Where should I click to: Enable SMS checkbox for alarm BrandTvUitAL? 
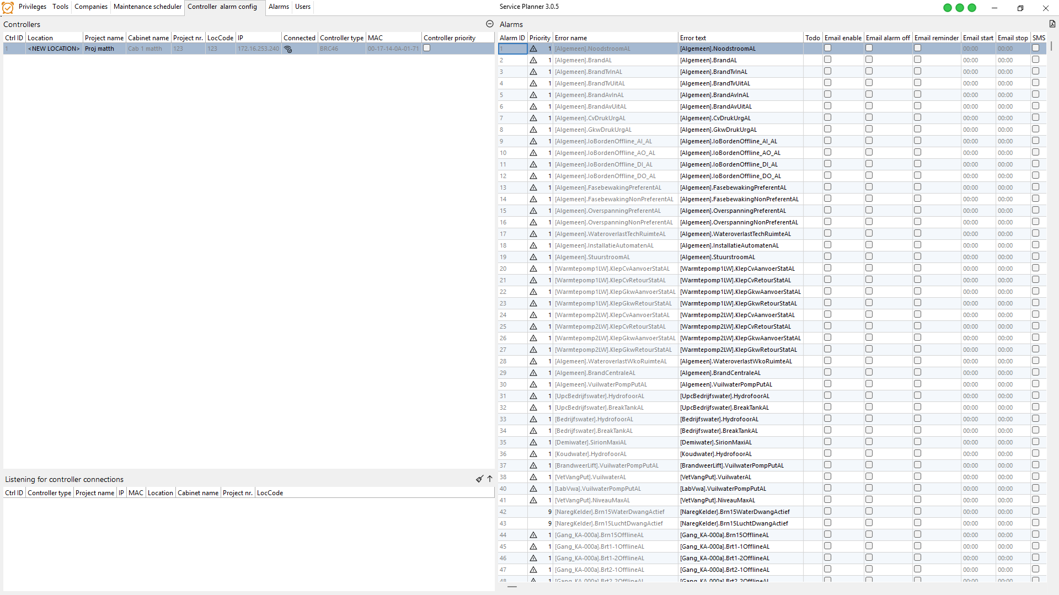point(1035,83)
